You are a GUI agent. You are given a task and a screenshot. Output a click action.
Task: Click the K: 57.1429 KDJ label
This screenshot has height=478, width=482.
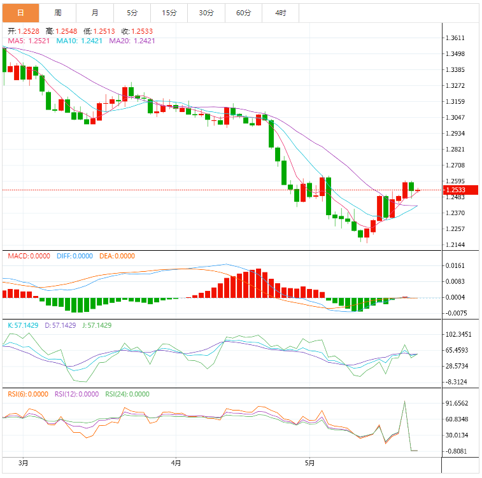tap(23, 326)
